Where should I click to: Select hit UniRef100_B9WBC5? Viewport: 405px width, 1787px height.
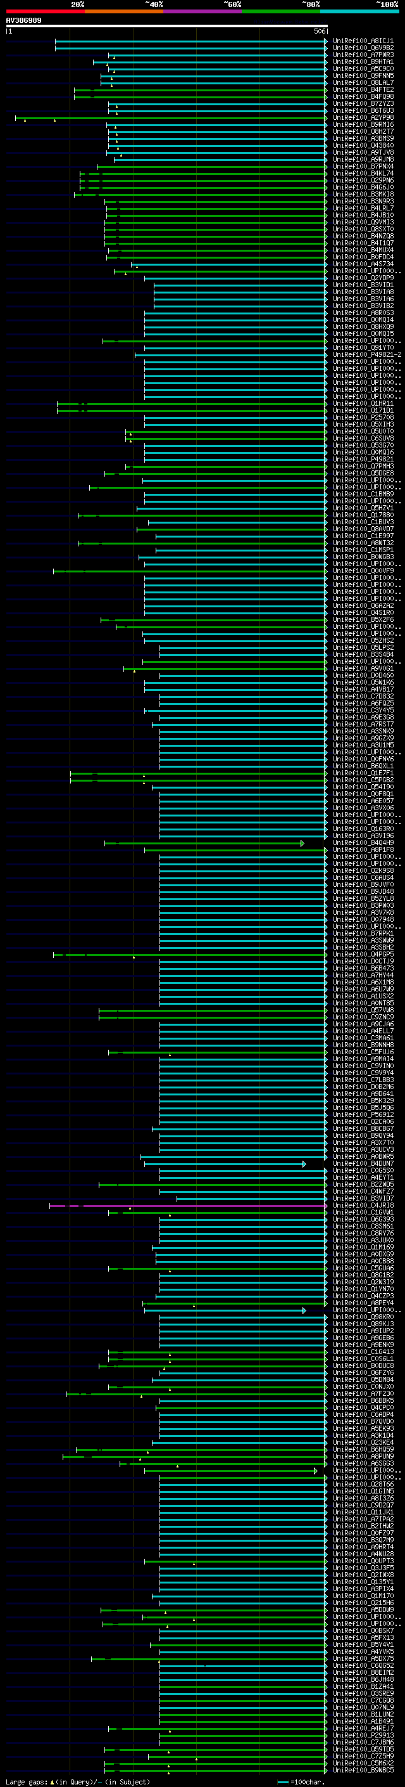[363, 1771]
